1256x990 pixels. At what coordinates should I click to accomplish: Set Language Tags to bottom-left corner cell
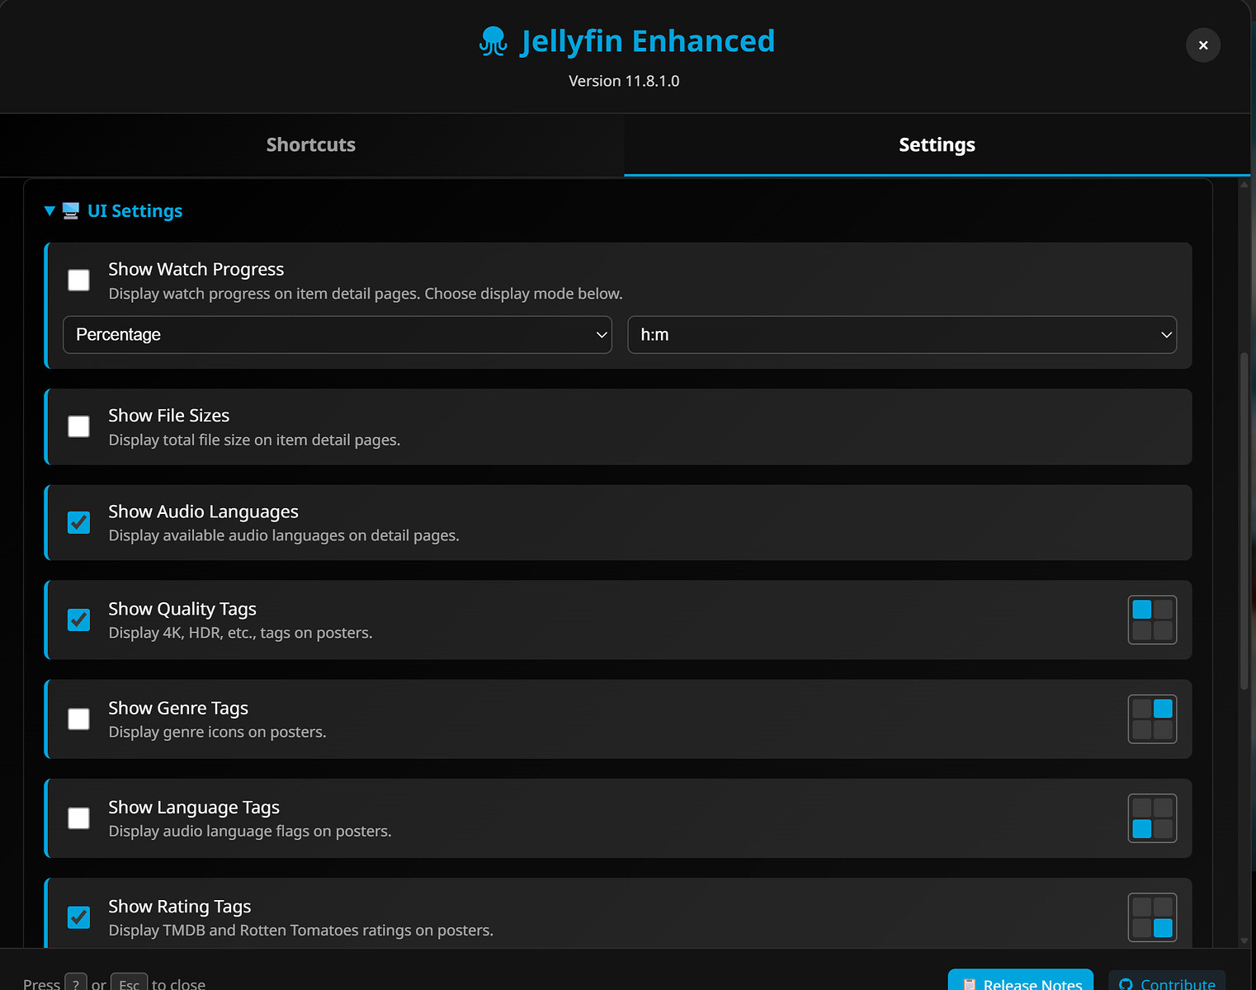pyautogui.click(x=1142, y=829)
